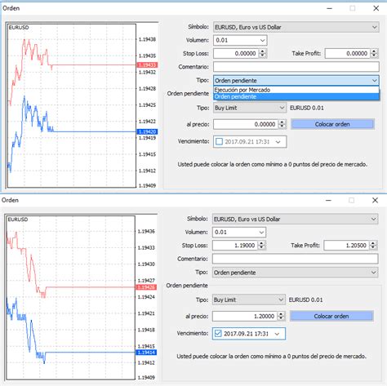Screen dimensions: 387x386
Task: Click Stop Loss field showing 1.19000
Action: pos(235,246)
